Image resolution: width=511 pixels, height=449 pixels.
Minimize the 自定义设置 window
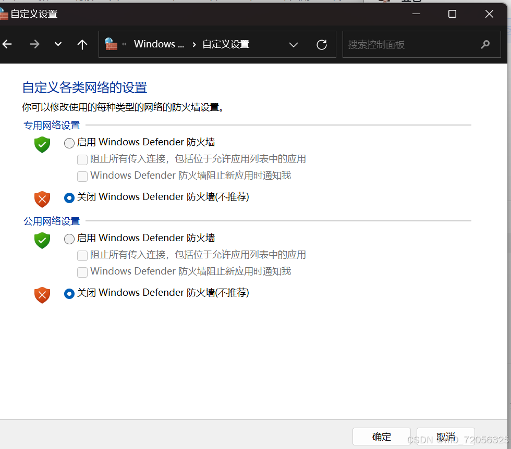coord(416,14)
